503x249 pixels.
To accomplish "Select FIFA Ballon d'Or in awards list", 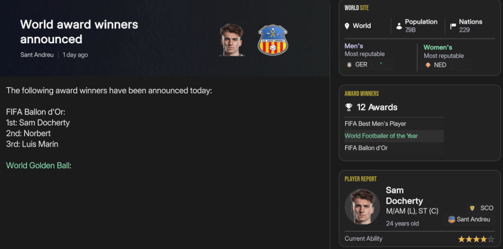I will pyautogui.click(x=366, y=148).
